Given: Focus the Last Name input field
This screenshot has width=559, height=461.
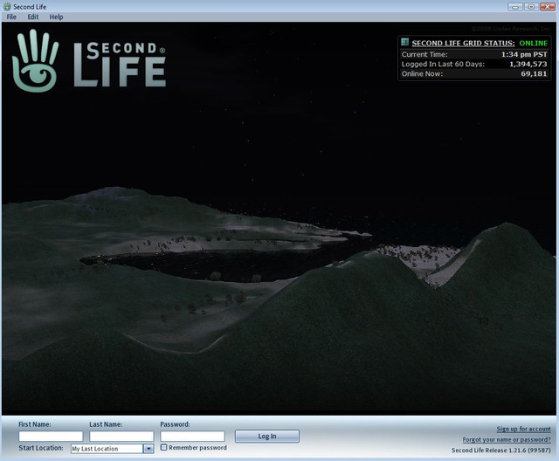Looking at the screenshot, I should pos(121,436).
